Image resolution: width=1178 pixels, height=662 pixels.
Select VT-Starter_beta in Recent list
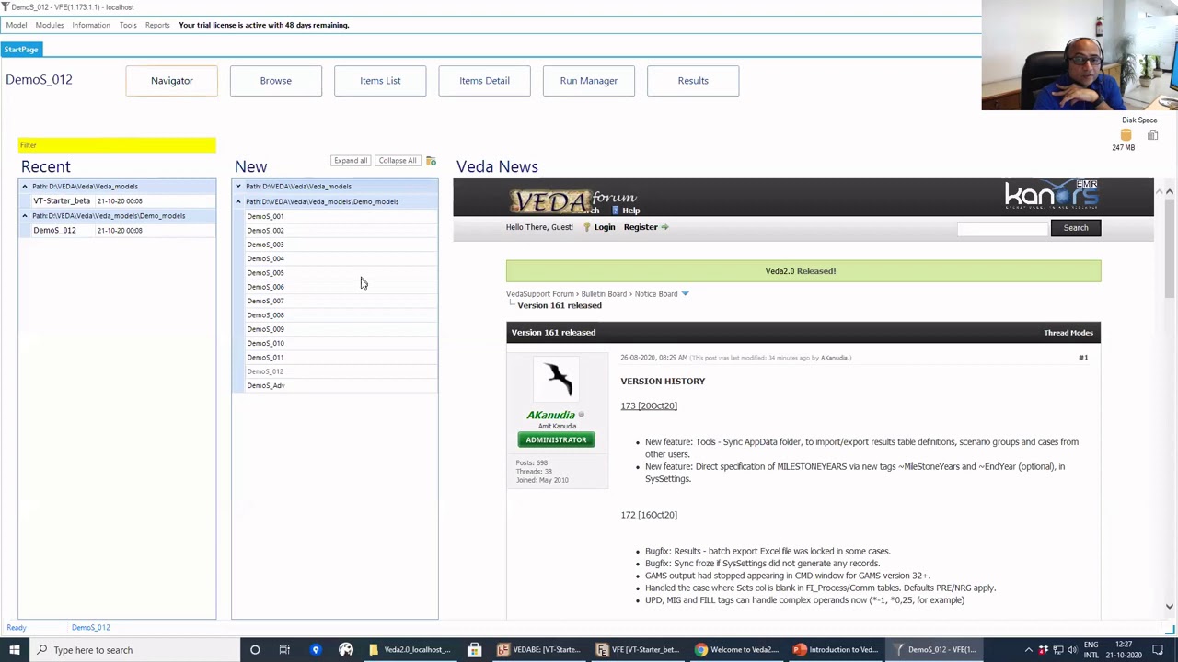click(62, 201)
